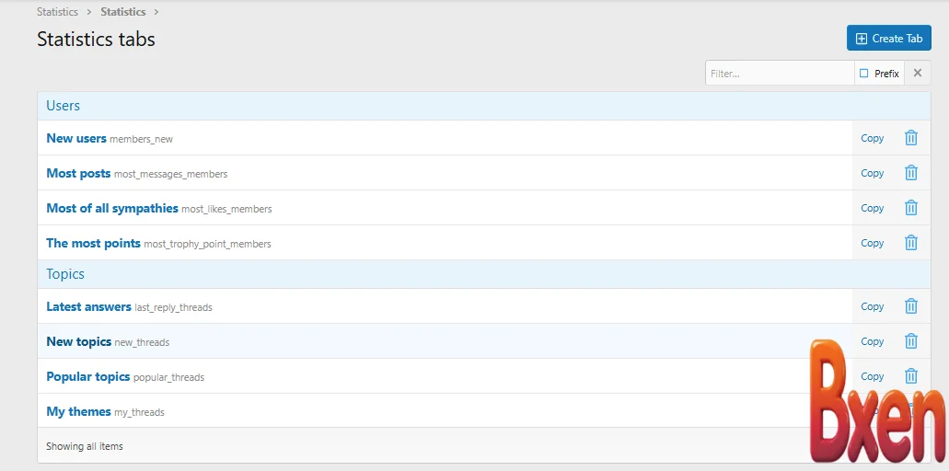
Task: Copy the New users tab
Action: click(872, 138)
